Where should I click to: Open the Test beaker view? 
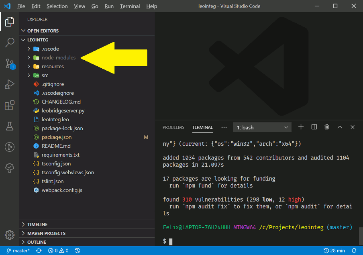click(10, 126)
